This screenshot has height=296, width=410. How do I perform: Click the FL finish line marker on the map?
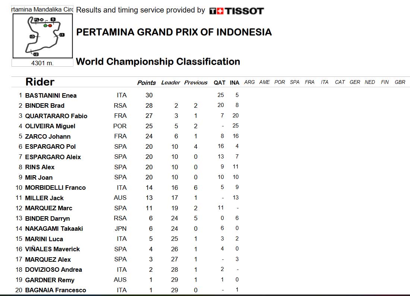[37, 20]
